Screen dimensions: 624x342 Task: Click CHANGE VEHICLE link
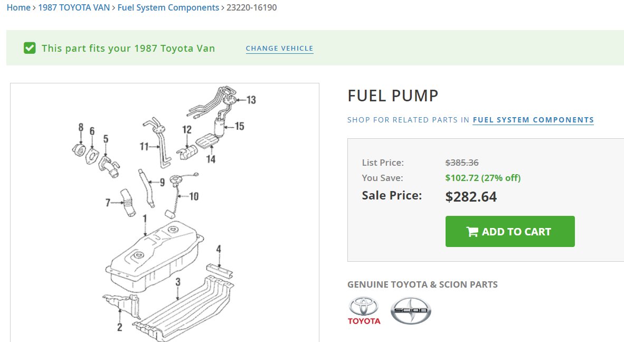(279, 49)
